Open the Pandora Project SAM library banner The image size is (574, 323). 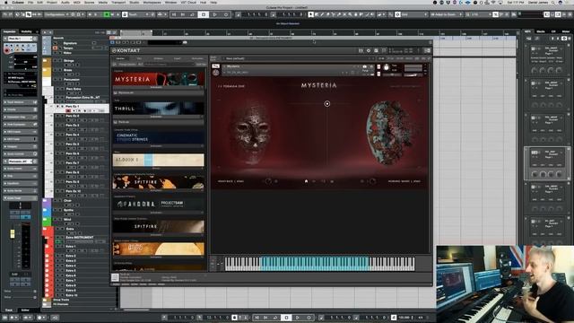159,204
